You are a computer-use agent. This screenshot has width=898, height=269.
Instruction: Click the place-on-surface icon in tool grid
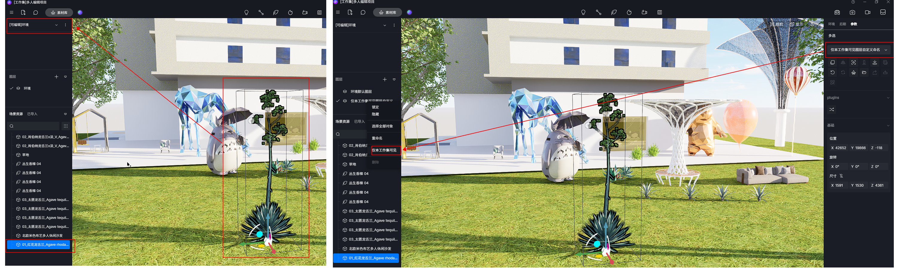point(875,63)
